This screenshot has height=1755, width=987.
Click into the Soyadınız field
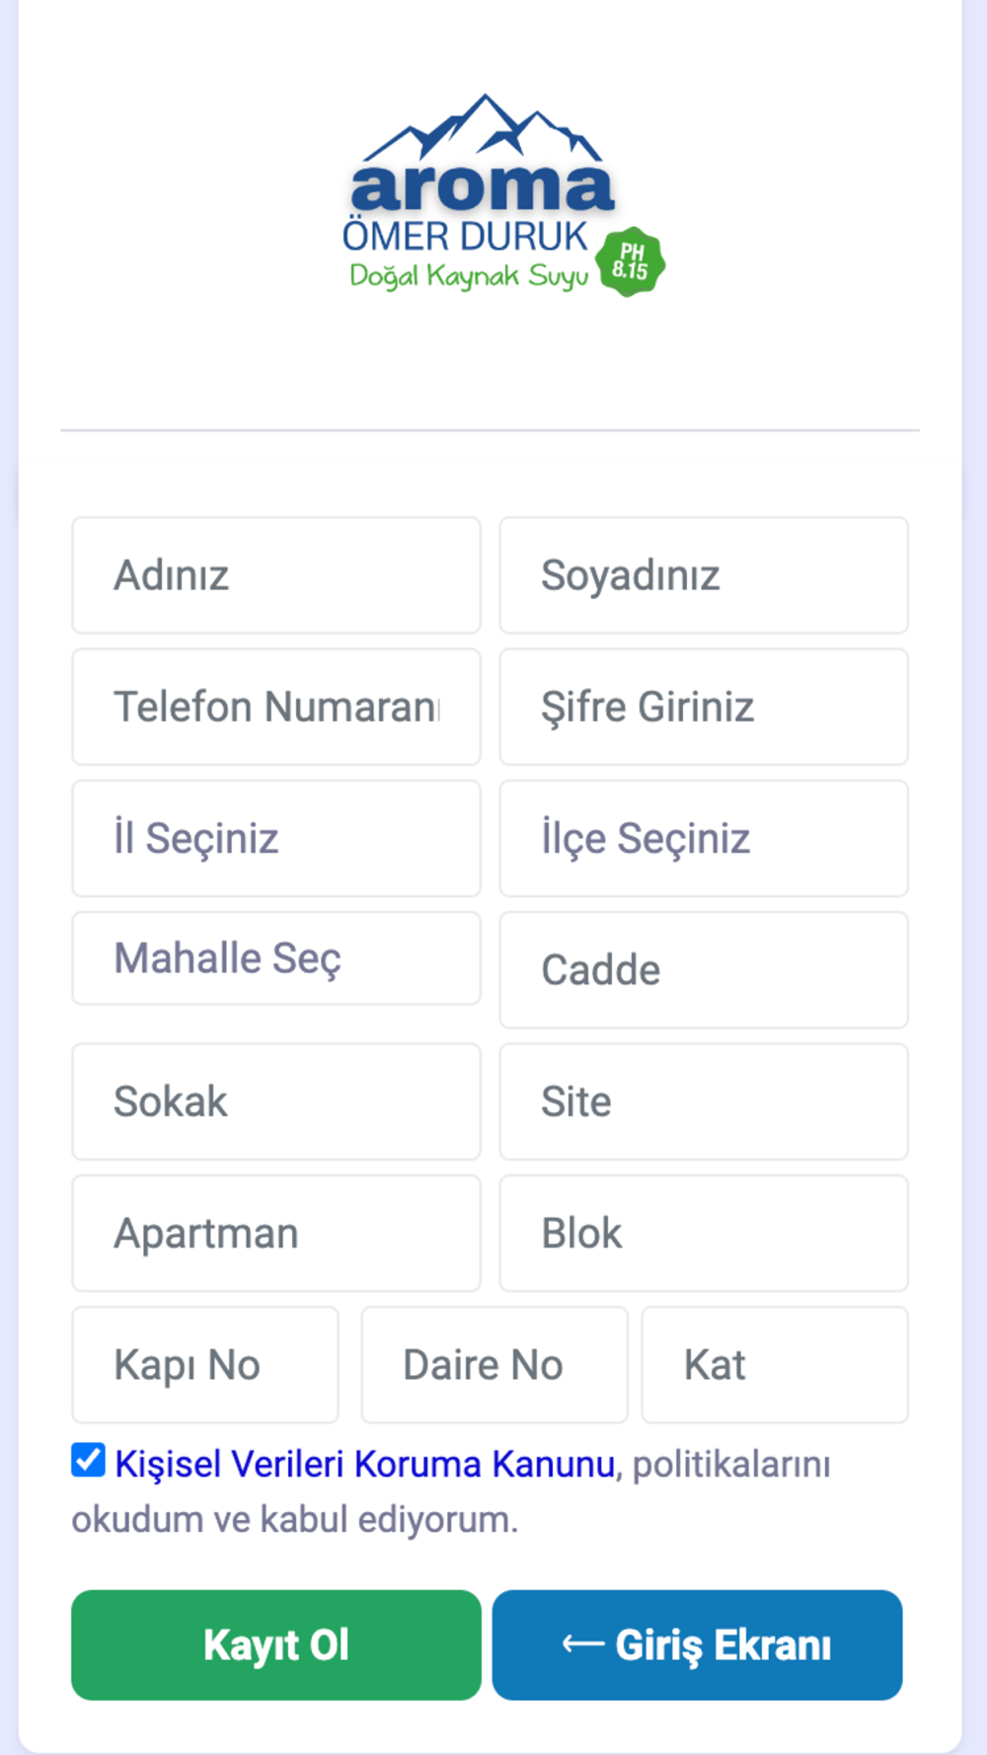pos(703,575)
